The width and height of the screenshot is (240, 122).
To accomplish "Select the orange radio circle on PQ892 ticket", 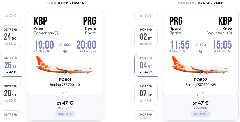I will [x=201, y=95].
